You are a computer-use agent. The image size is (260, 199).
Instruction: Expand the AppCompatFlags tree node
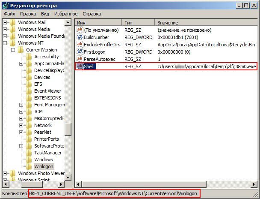click(21, 63)
